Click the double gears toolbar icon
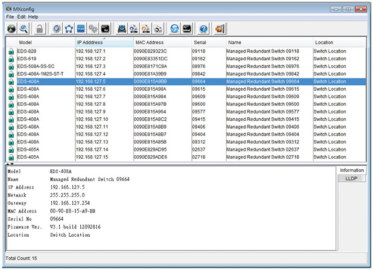The width and height of the screenshot is (374, 270). [x=93, y=28]
